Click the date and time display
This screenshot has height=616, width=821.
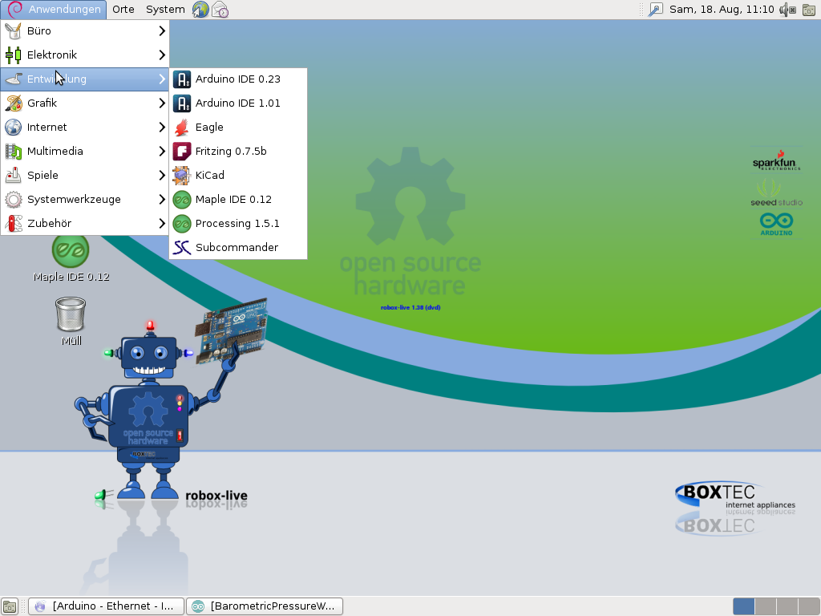[x=722, y=10]
